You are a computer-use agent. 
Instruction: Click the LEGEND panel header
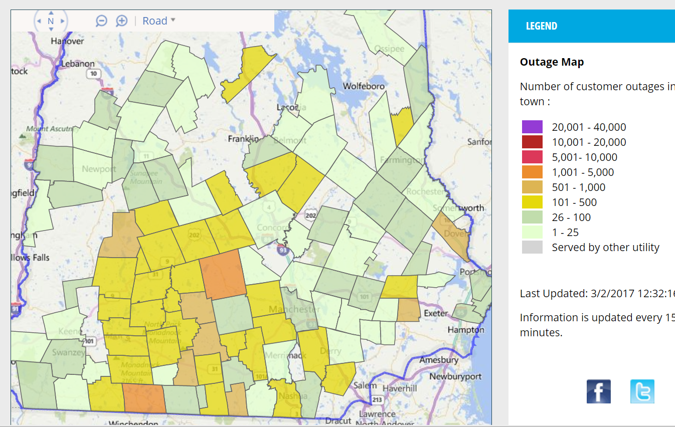[592, 26]
